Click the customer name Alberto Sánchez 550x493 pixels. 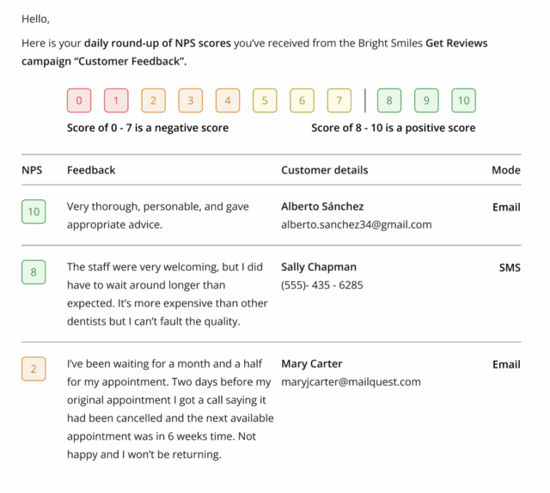[x=322, y=206]
